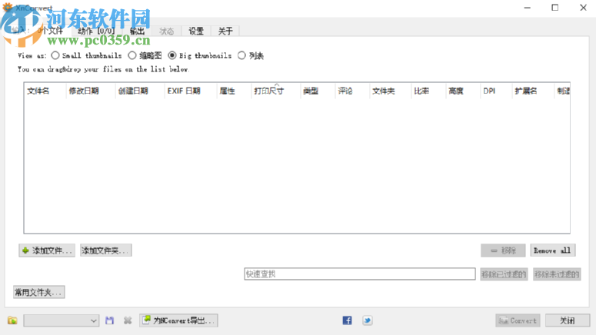Switch to the 输出 tab
The height and width of the screenshot is (335, 596).
137,32
